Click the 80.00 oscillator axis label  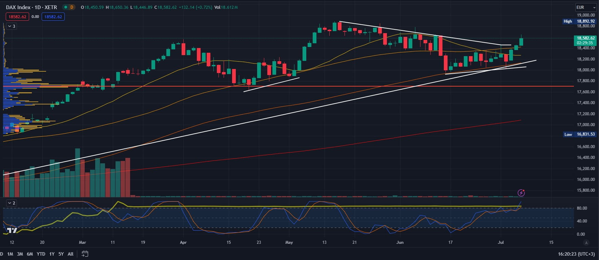pyautogui.click(x=582, y=208)
